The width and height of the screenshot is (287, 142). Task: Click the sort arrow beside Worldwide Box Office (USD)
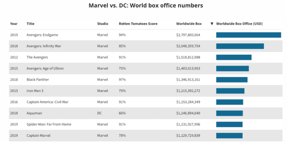212,24
